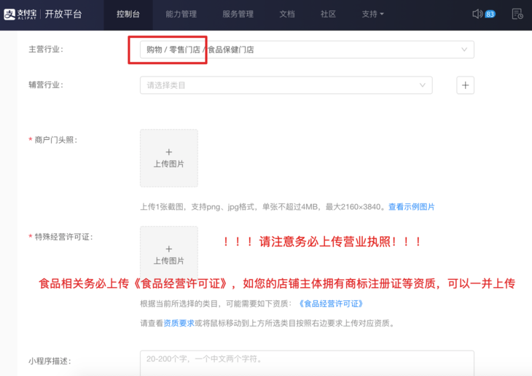Switch to 服务管理 tab
The width and height of the screenshot is (532, 376).
click(x=238, y=15)
